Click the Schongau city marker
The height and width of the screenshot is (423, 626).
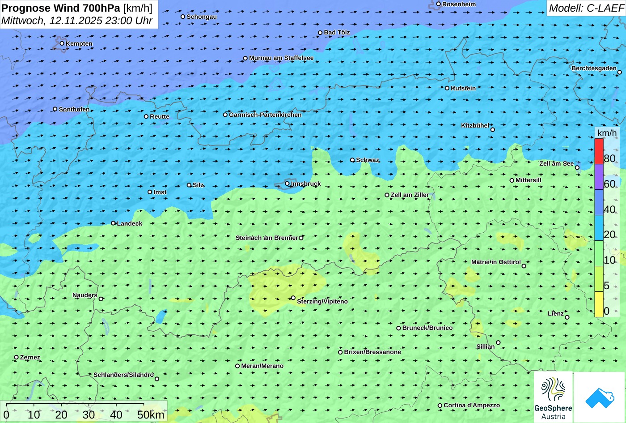pos(183,17)
